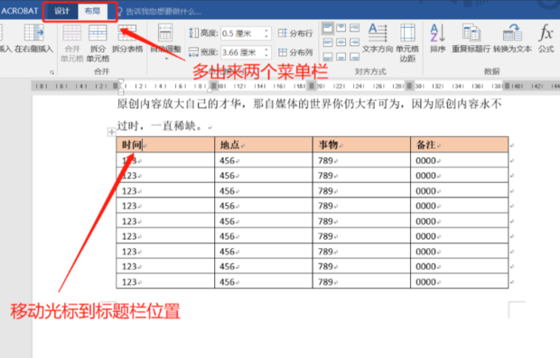560x358 pixels.
Task: Insert a column with 在右侧插入
Action: 34,39
